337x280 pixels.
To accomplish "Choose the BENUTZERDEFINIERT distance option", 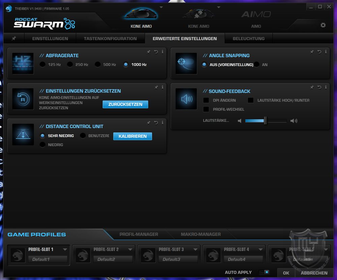I will 83,136.
